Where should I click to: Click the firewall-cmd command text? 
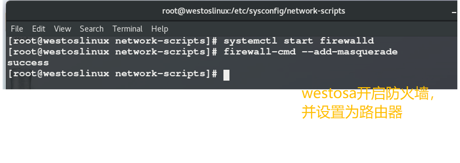click(x=259, y=52)
